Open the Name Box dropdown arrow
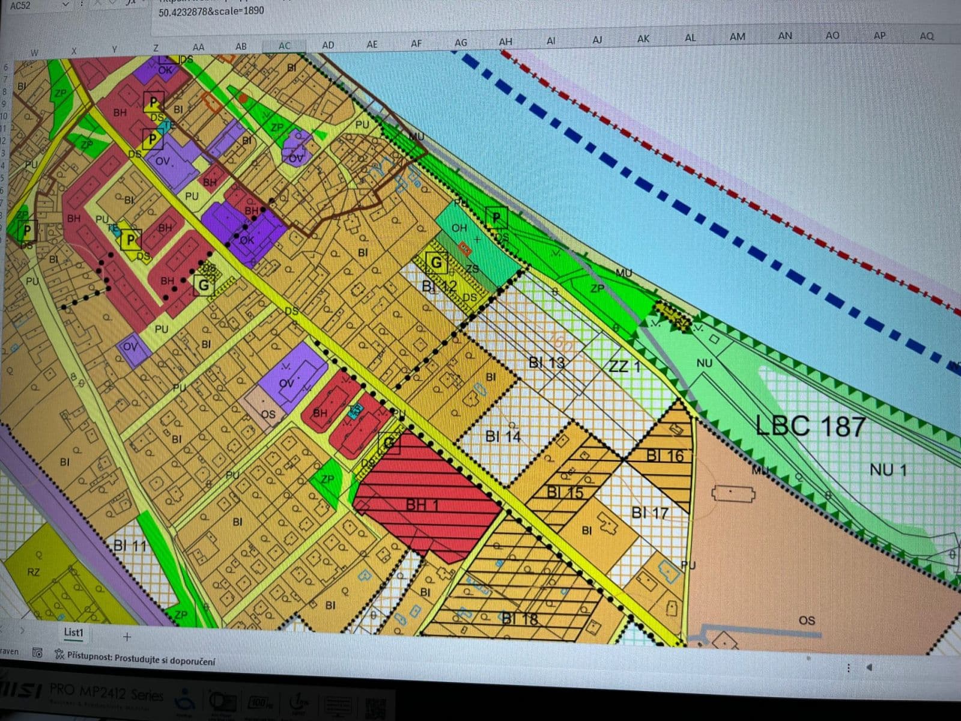 65,5
